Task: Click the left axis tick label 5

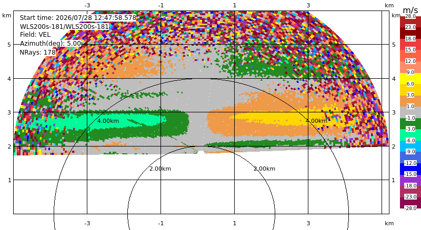Action: click(x=9, y=45)
